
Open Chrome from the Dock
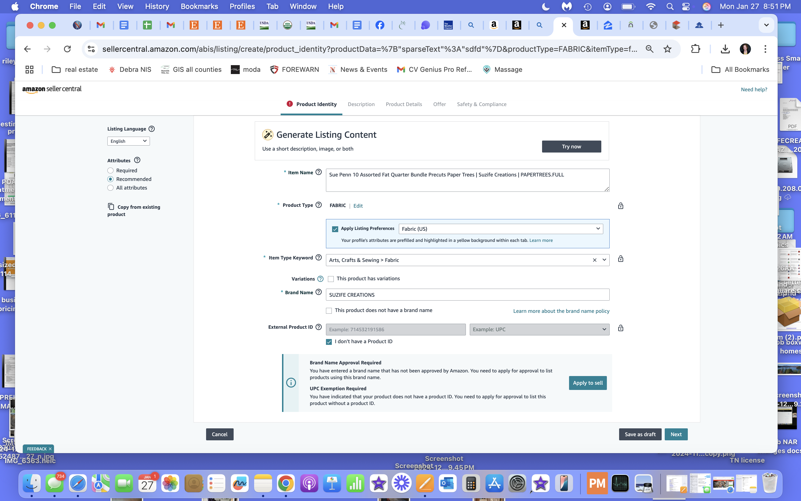coord(286,483)
